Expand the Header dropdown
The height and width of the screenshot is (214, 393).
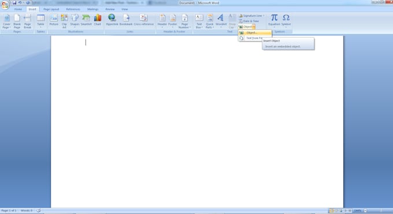point(162,21)
